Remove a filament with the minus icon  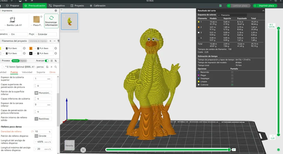click(55, 41)
